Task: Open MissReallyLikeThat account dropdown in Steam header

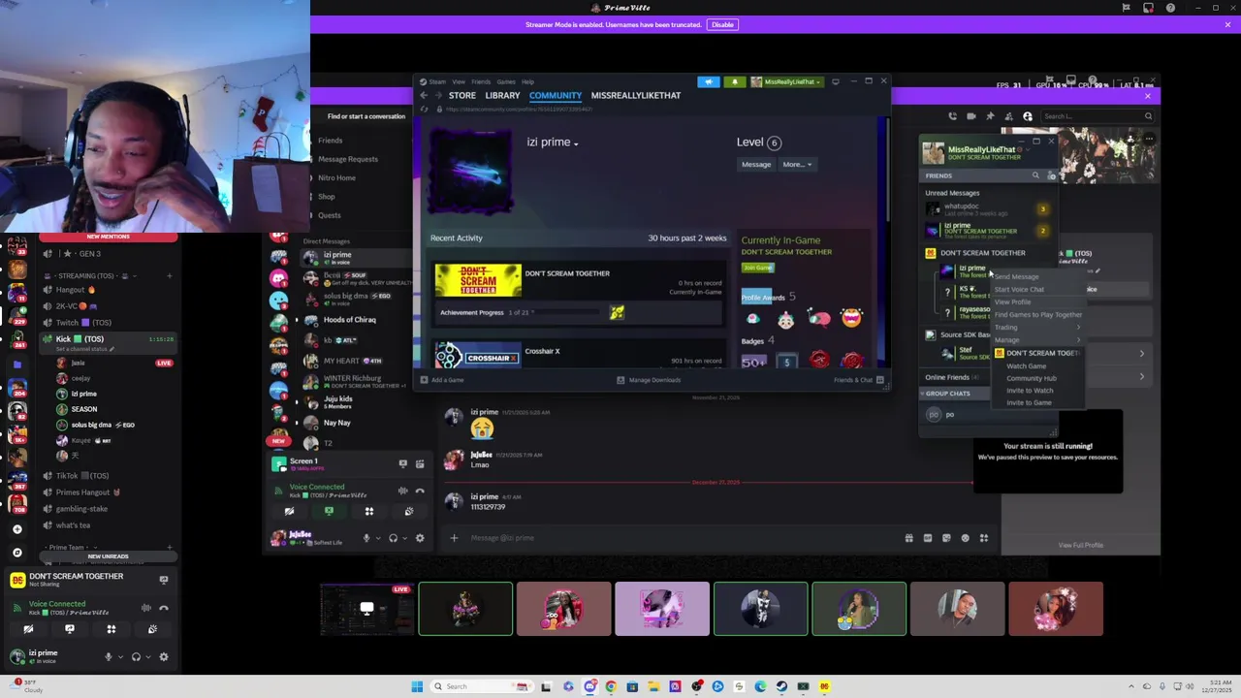Action: [787, 81]
